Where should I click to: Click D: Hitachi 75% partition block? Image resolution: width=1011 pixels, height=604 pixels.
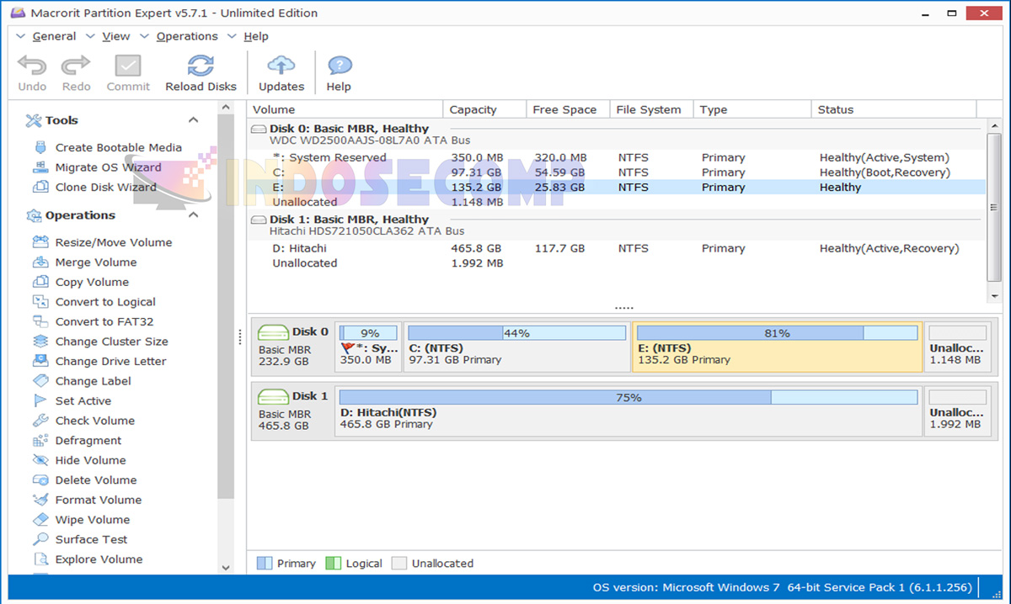(x=629, y=411)
